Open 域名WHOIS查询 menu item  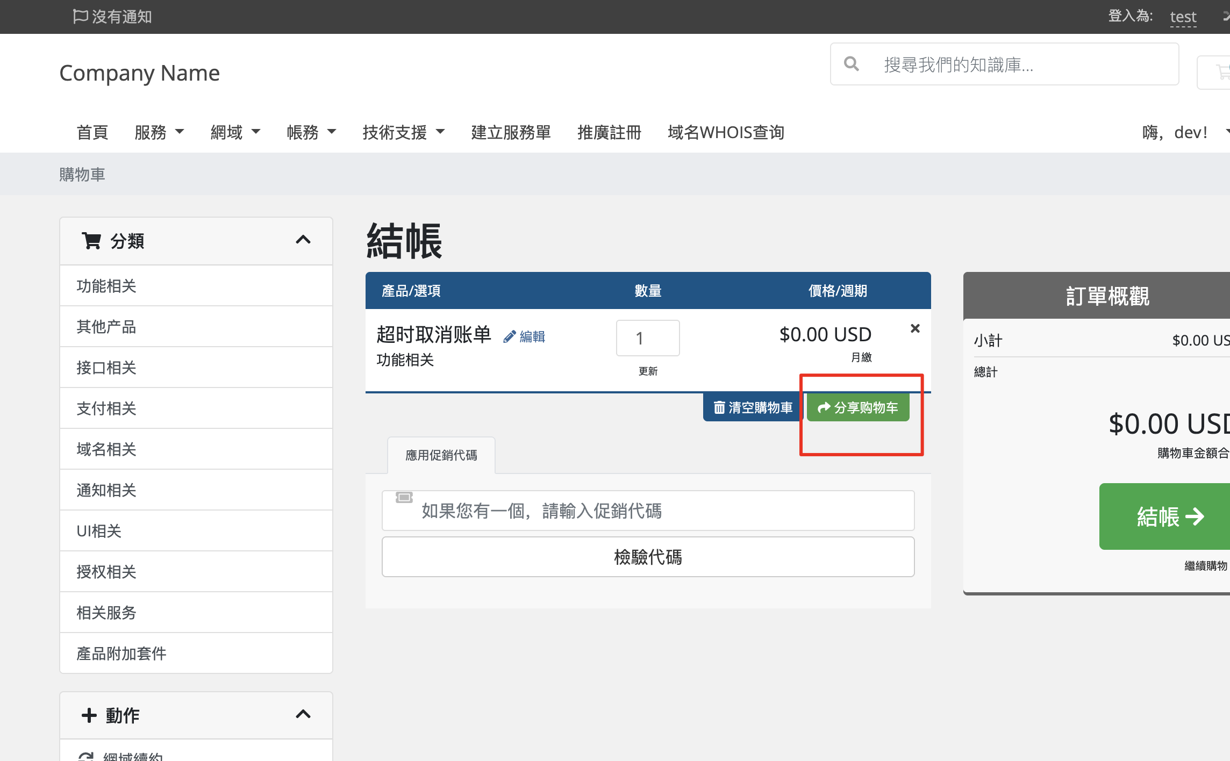(x=726, y=132)
